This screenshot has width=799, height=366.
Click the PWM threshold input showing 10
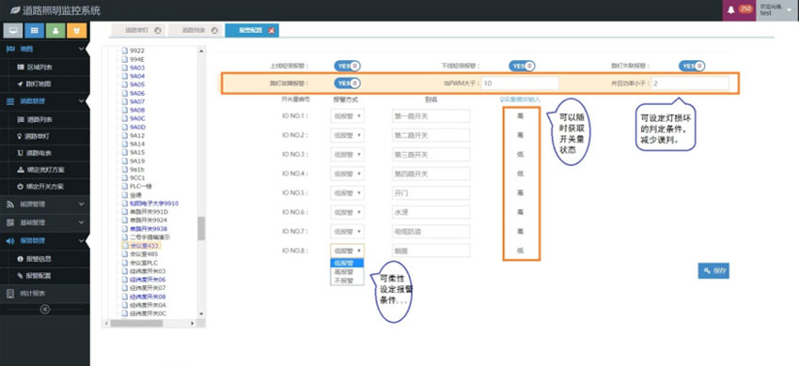click(x=520, y=83)
